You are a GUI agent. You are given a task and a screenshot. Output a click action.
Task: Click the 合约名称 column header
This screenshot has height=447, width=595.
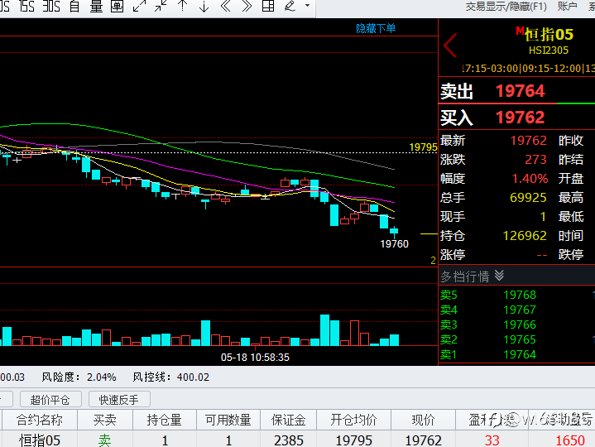pyautogui.click(x=40, y=420)
